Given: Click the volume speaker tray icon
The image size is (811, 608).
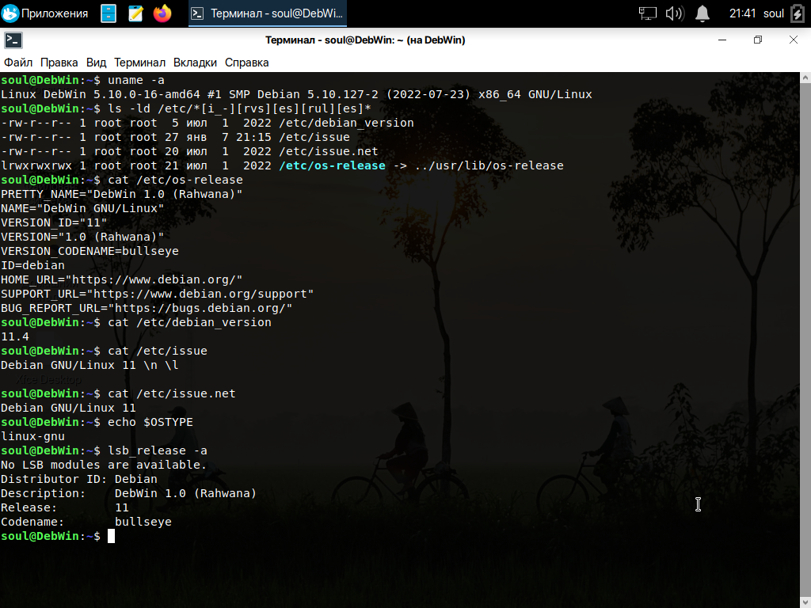Looking at the screenshot, I should coord(675,13).
